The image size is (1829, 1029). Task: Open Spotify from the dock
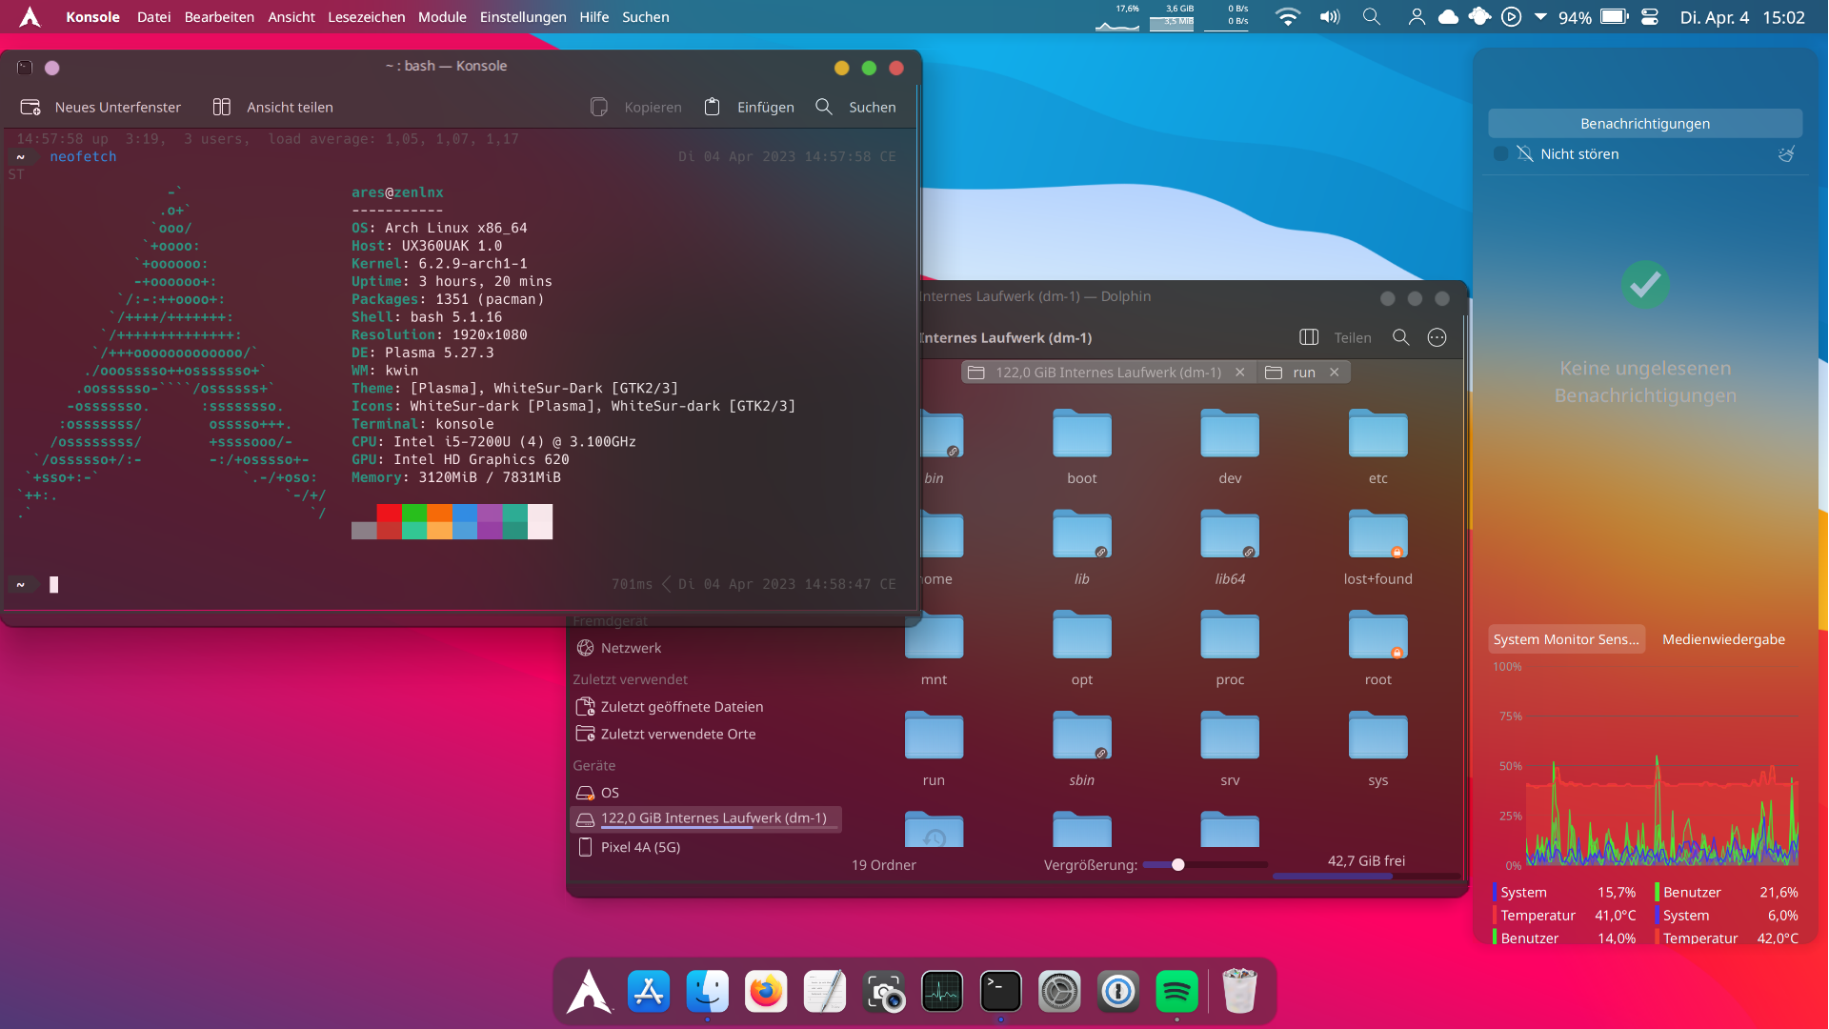[1176, 992]
